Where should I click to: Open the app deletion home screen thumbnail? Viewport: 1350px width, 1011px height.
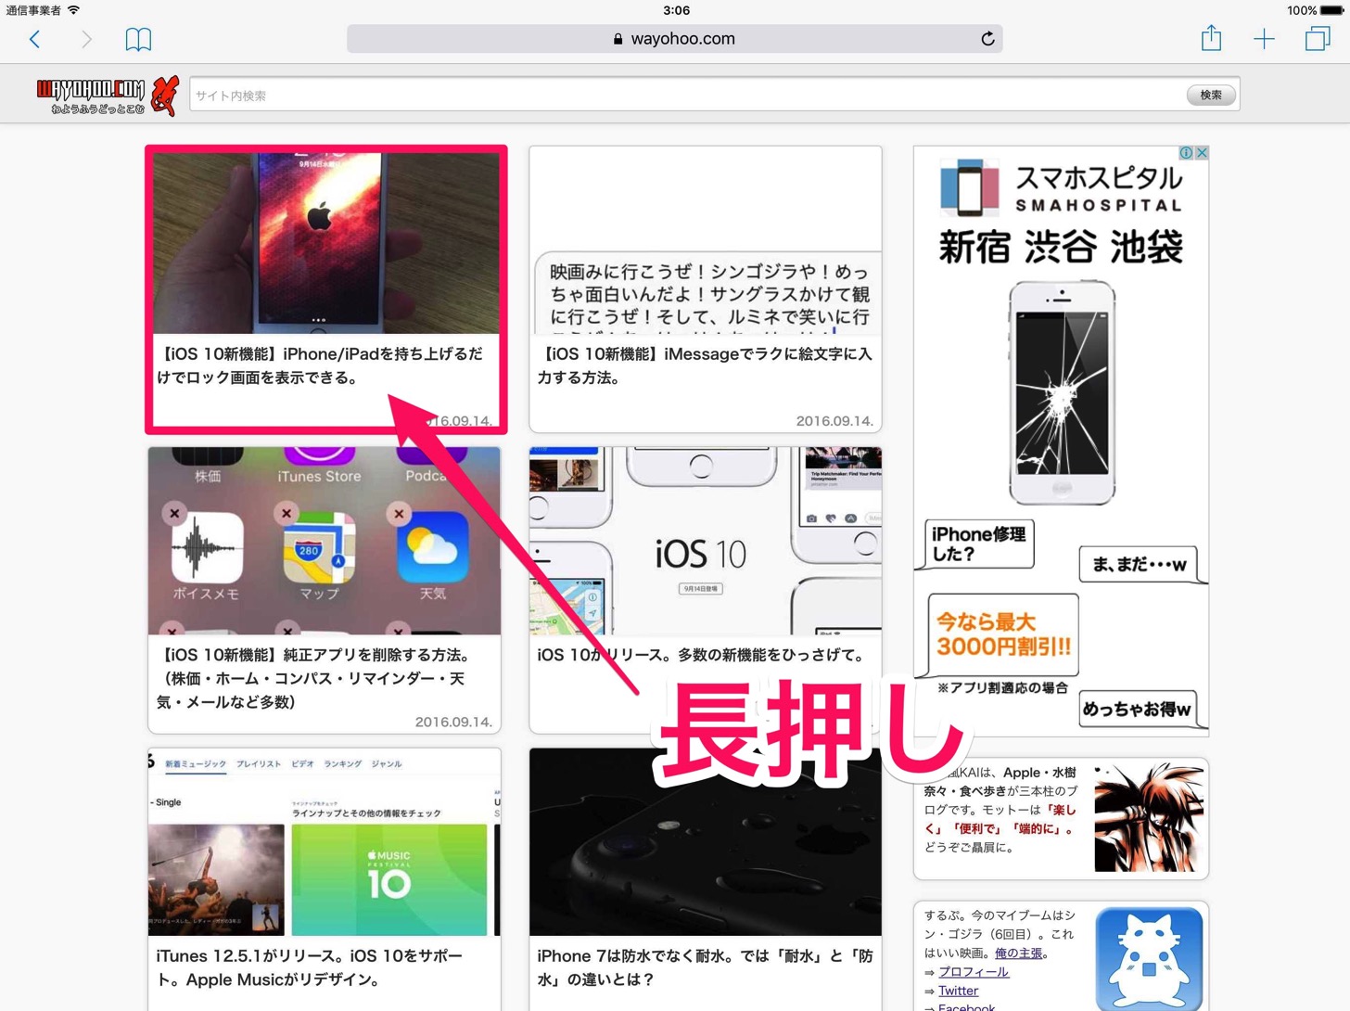tap(325, 541)
